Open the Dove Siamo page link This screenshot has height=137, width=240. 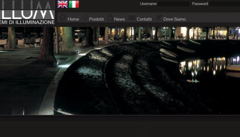point(174,19)
